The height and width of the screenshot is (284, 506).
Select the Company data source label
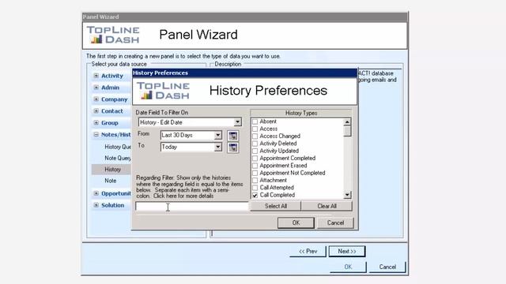(x=114, y=99)
